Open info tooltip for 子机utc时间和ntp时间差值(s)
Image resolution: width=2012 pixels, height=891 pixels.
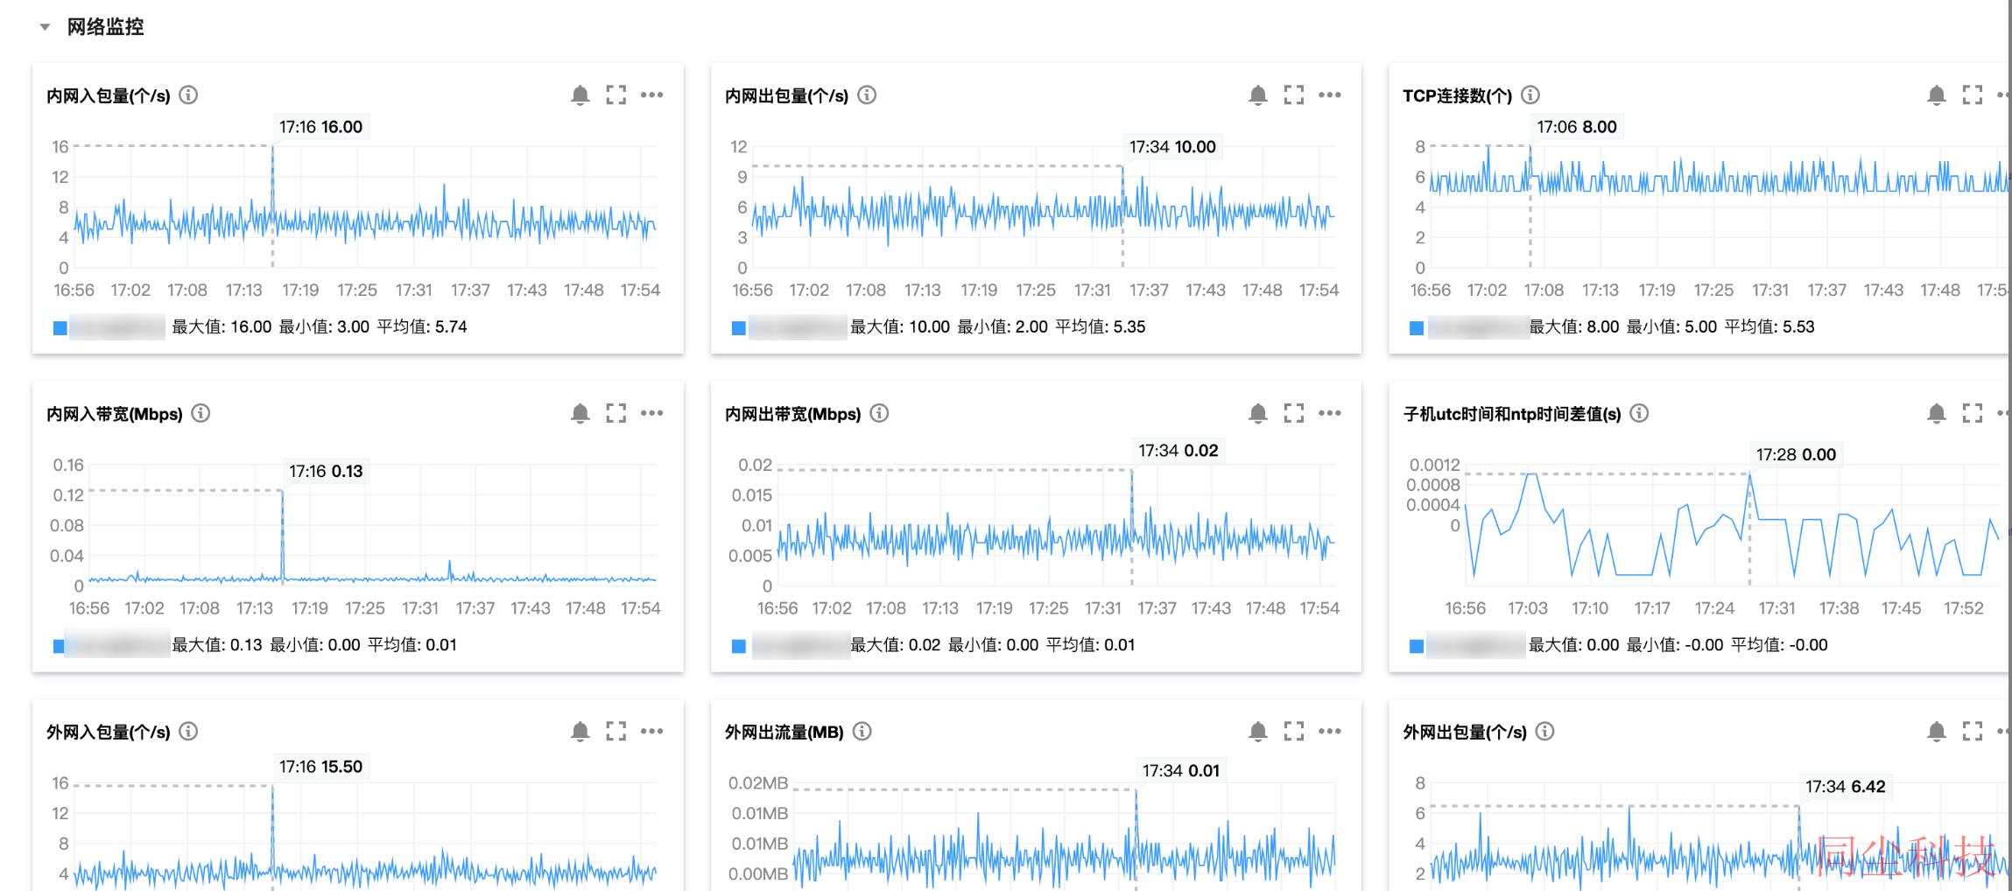[x=1639, y=413]
